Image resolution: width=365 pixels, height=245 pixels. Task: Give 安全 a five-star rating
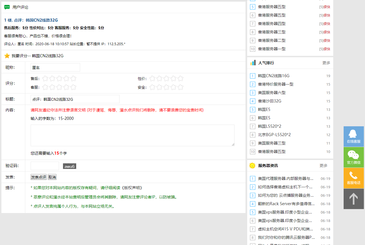click(x=180, y=87)
